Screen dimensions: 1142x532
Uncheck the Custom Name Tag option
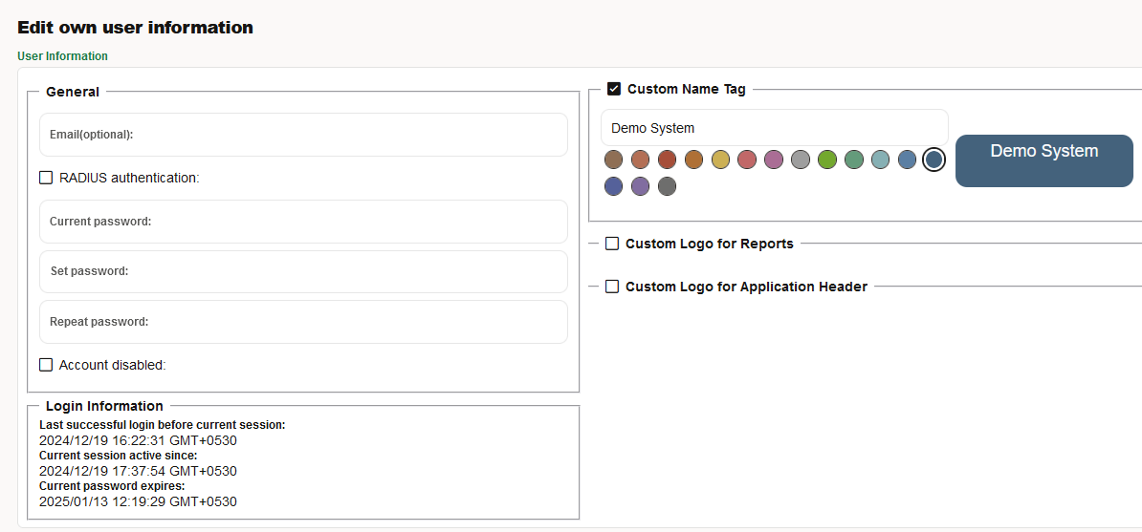click(x=614, y=89)
